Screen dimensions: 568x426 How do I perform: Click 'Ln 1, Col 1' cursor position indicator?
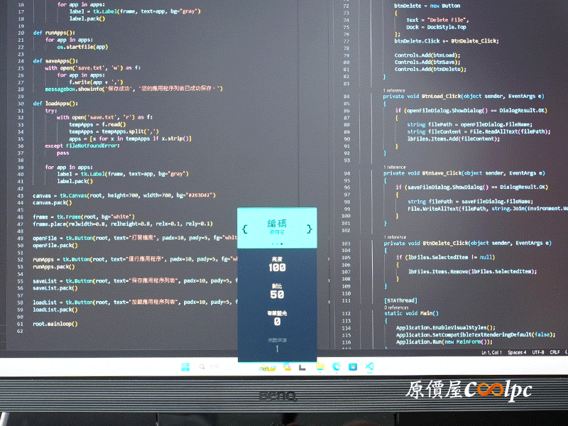(x=492, y=352)
